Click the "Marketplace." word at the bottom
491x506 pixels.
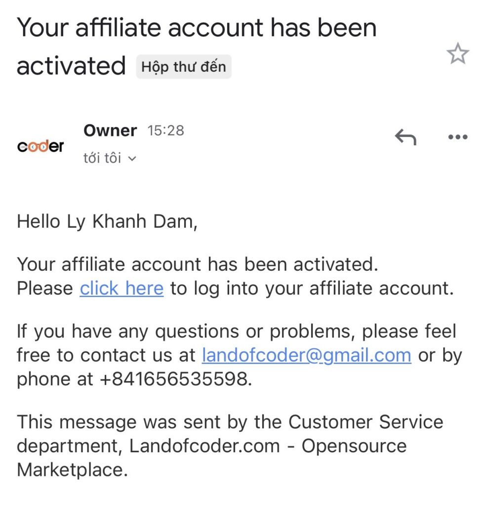[72, 470]
